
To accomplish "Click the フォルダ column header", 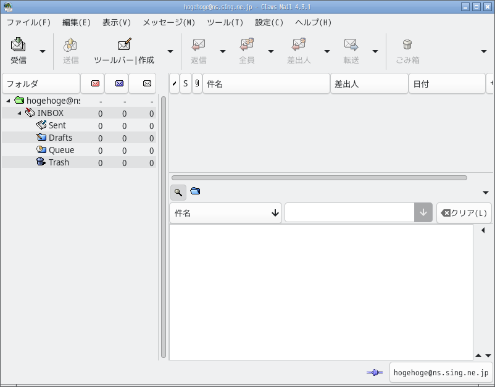I will 41,84.
